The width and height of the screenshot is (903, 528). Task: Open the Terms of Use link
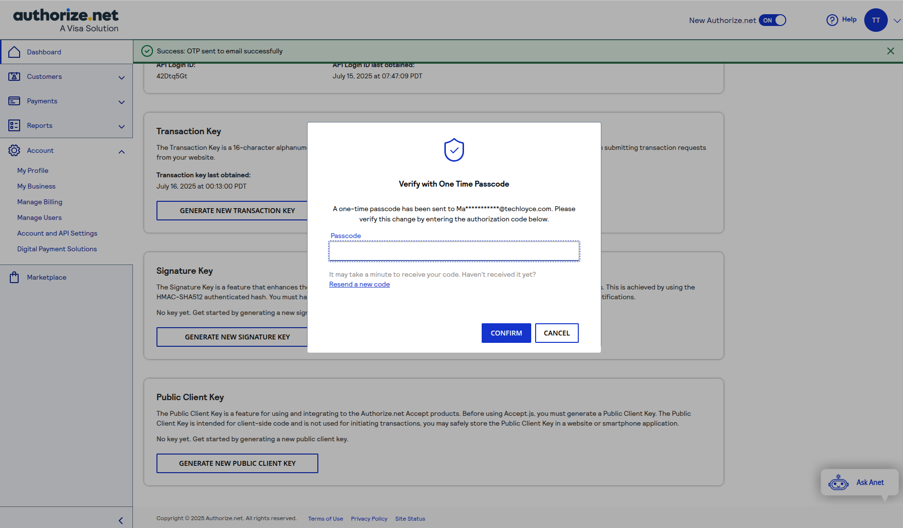tap(326, 519)
